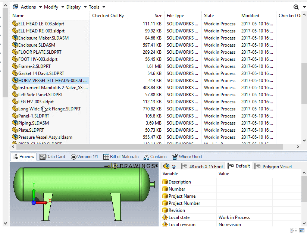Open the Bill of Materials tab

pos(121,157)
